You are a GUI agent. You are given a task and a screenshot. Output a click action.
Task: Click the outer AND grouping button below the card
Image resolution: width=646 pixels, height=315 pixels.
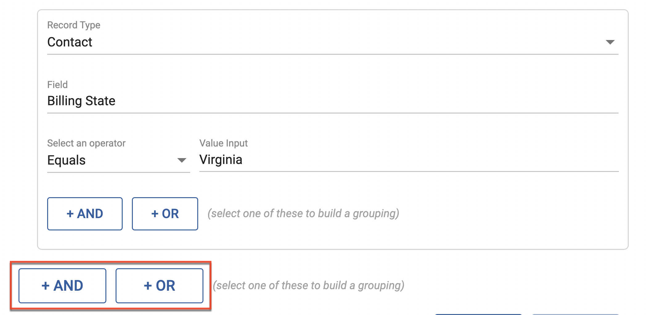coord(62,286)
